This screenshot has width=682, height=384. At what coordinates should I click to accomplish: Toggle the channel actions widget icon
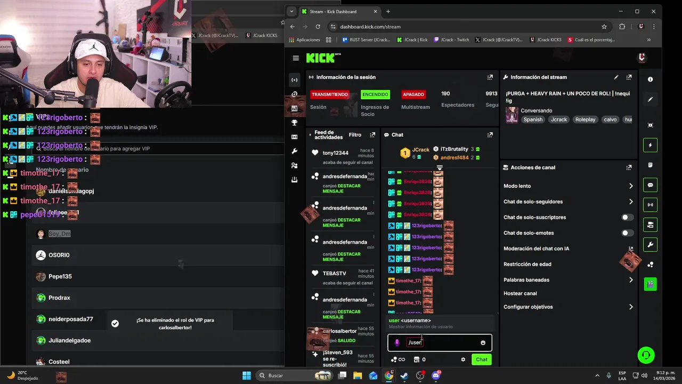click(x=650, y=225)
